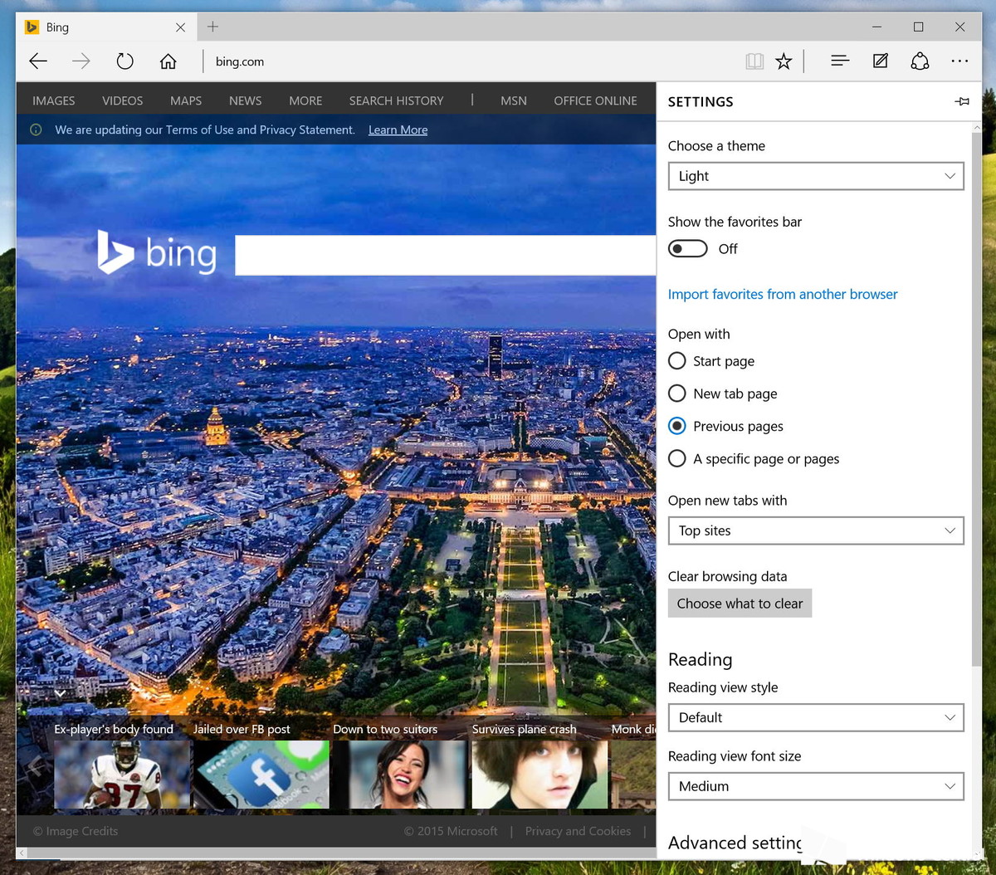996x875 pixels.
Task: Add page to favorites with star icon
Action: (784, 61)
